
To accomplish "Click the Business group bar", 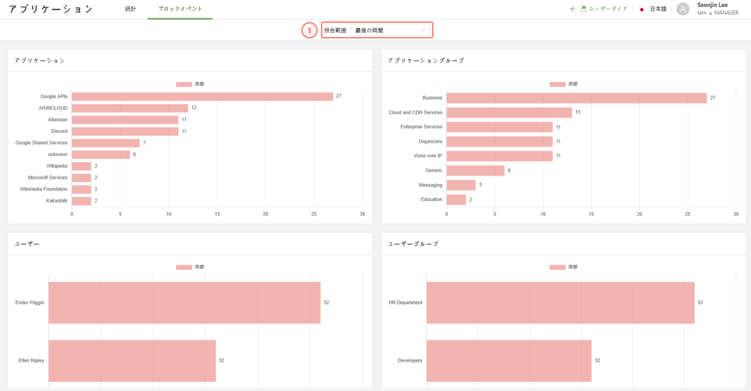I will [x=576, y=98].
